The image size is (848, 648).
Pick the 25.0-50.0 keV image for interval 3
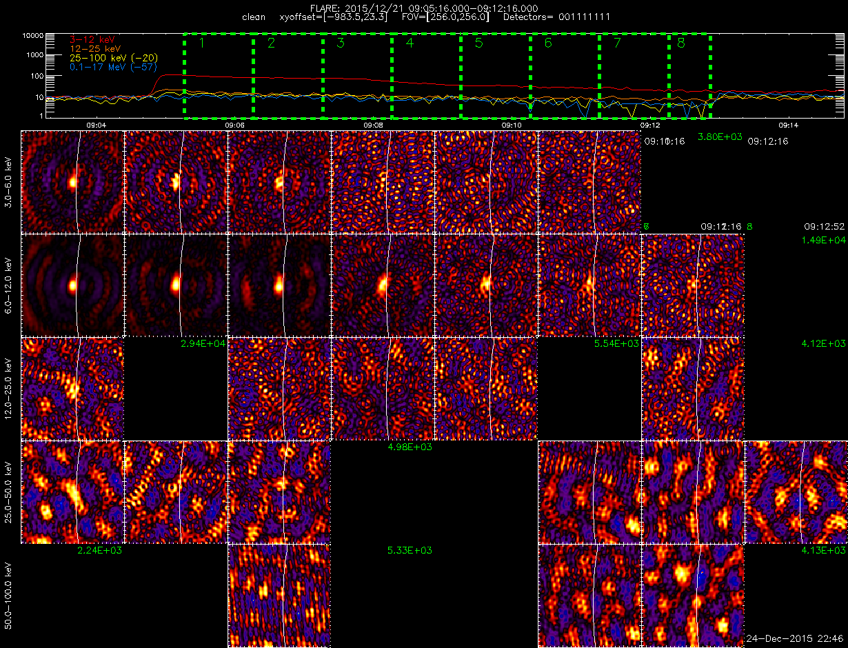[x=279, y=492]
